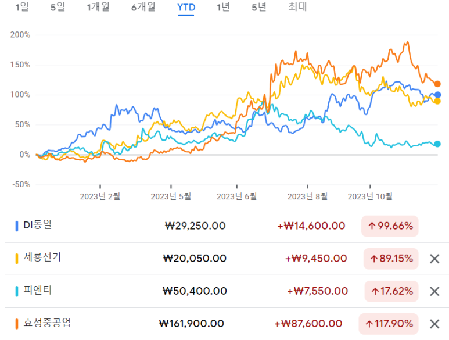Select the 1일 time range tab
This screenshot has height=340, width=449.
click(x=22, y=7)
